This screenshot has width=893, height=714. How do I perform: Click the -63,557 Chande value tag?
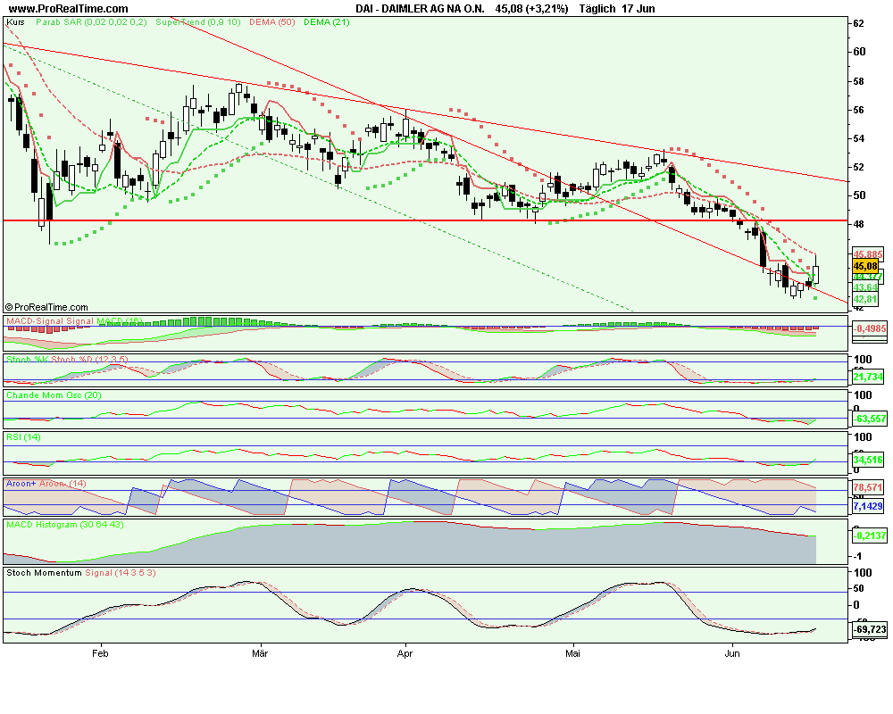[869, 419]
